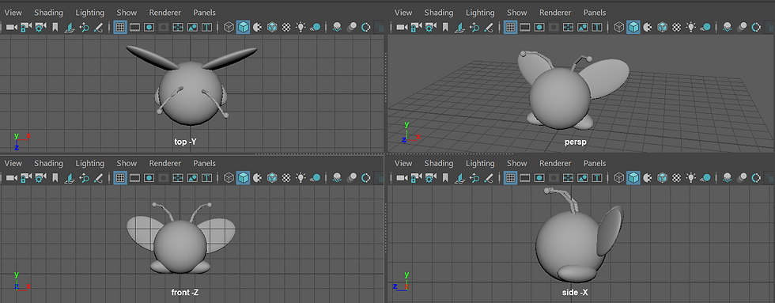The height and width of the screenshot is (303, 775).
Task: Toggle Safe Action in front panel toolbar
Action: click(192, 177)
